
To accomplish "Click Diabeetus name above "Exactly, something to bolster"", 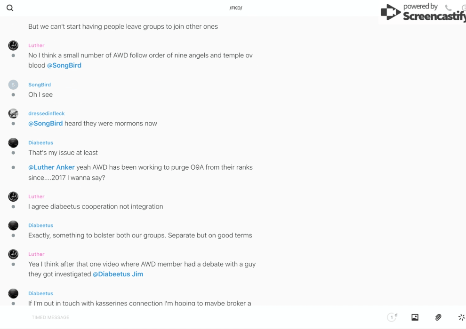I will click(x=41, y=226).
